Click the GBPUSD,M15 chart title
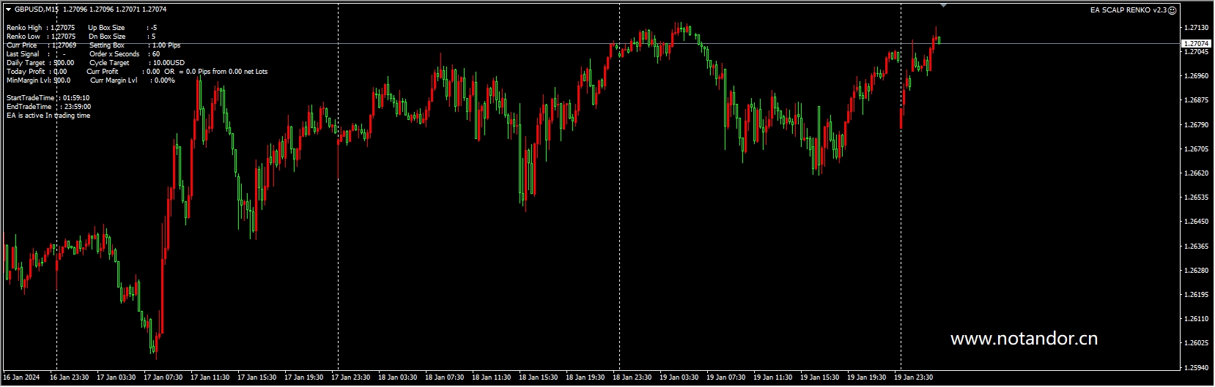Viewport: 1215px width, 387px height. 37,10
